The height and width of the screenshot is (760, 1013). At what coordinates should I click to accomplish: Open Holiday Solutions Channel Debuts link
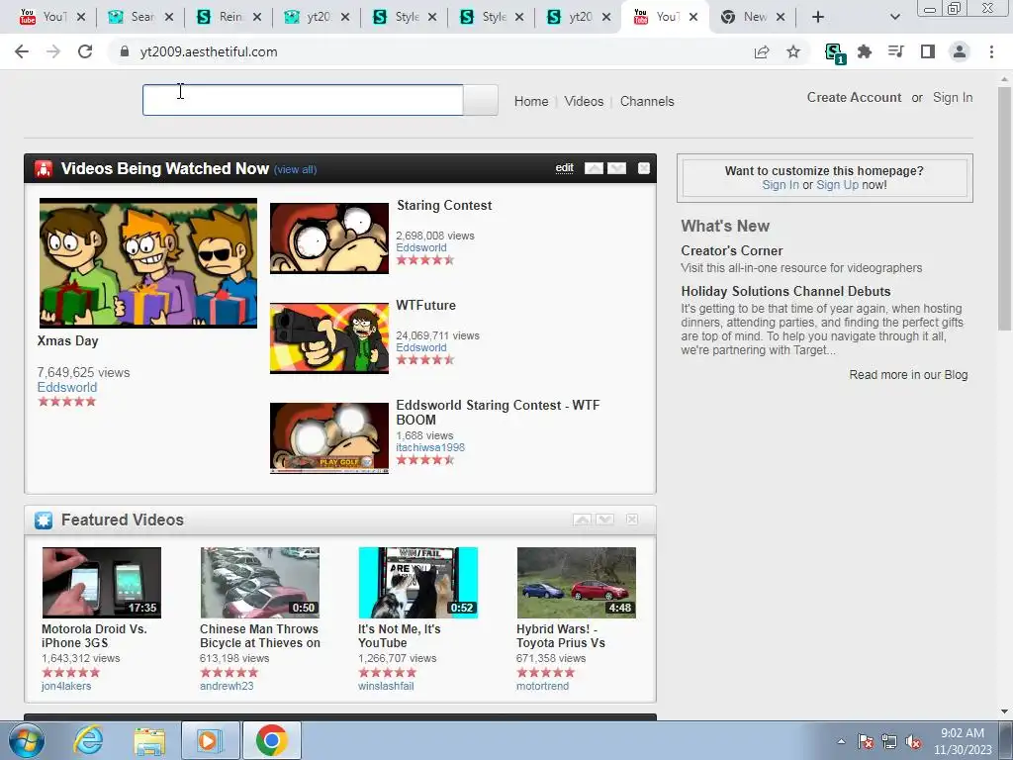[785, 292]
